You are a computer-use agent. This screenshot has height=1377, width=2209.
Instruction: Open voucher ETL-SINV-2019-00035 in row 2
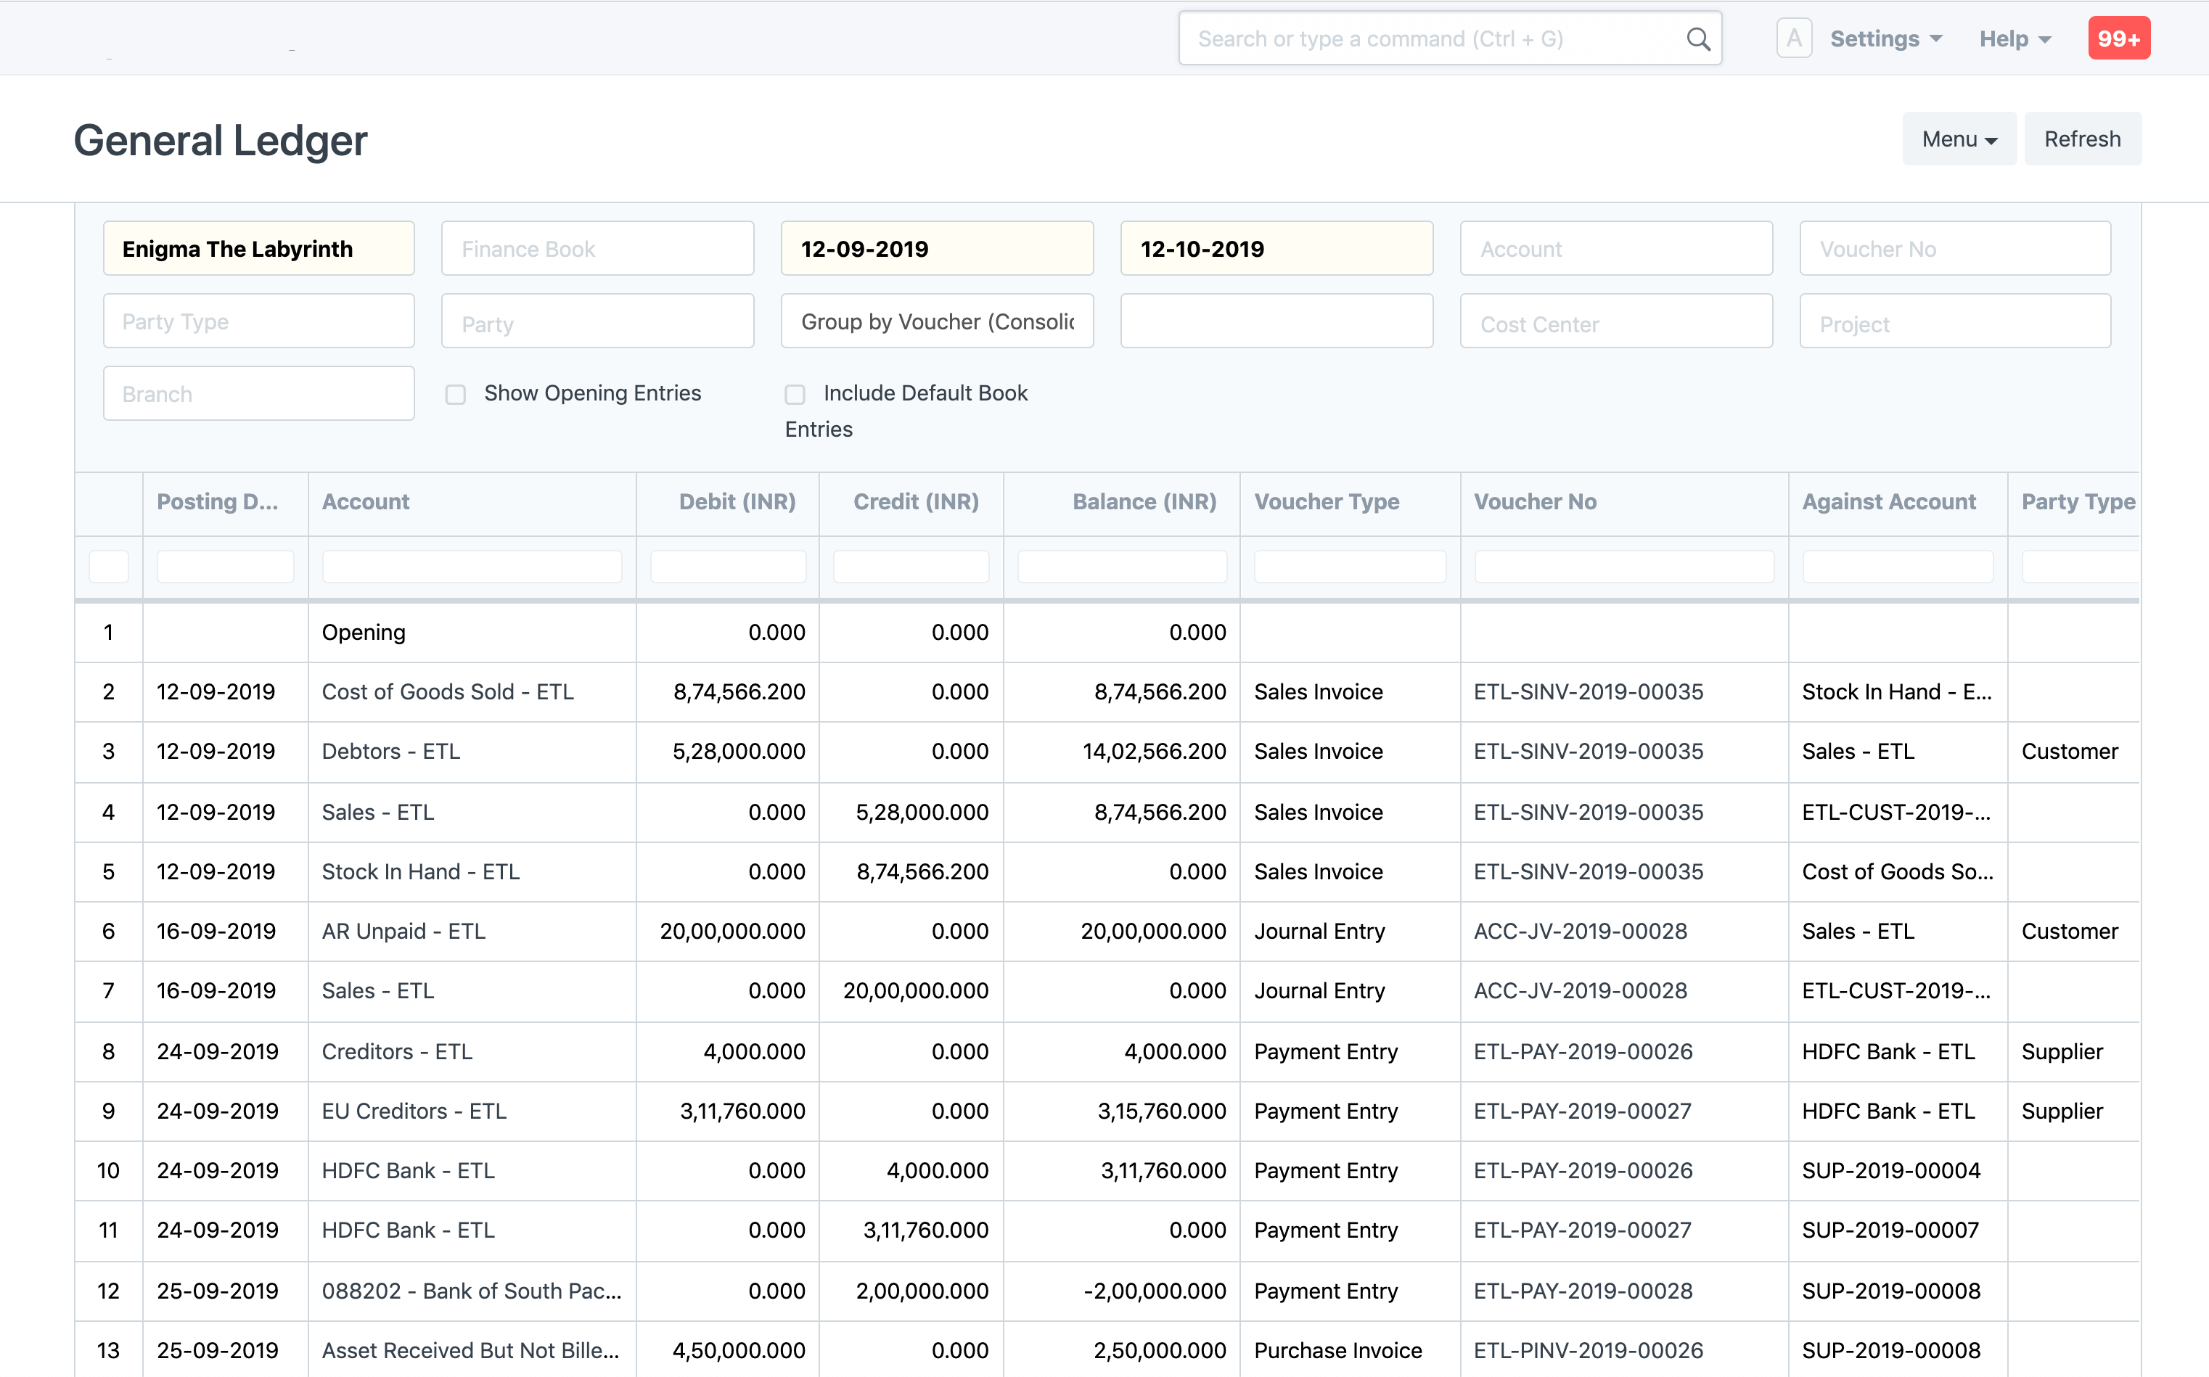click(1588, 692)
